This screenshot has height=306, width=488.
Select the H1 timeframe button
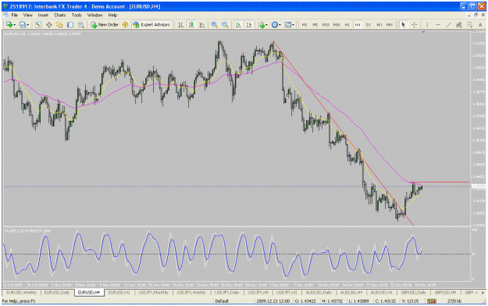pos(347,25)
